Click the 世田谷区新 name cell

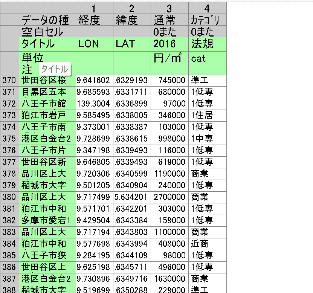pos(47,162)
